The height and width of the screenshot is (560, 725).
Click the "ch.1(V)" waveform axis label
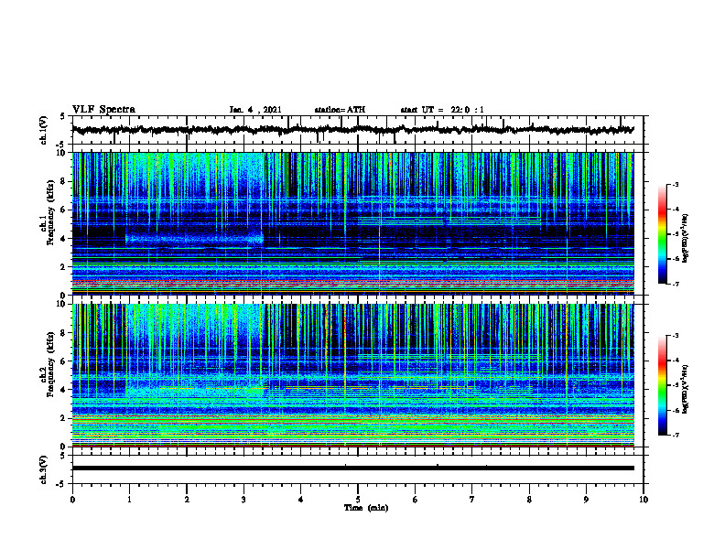click(x=44, y=130)
